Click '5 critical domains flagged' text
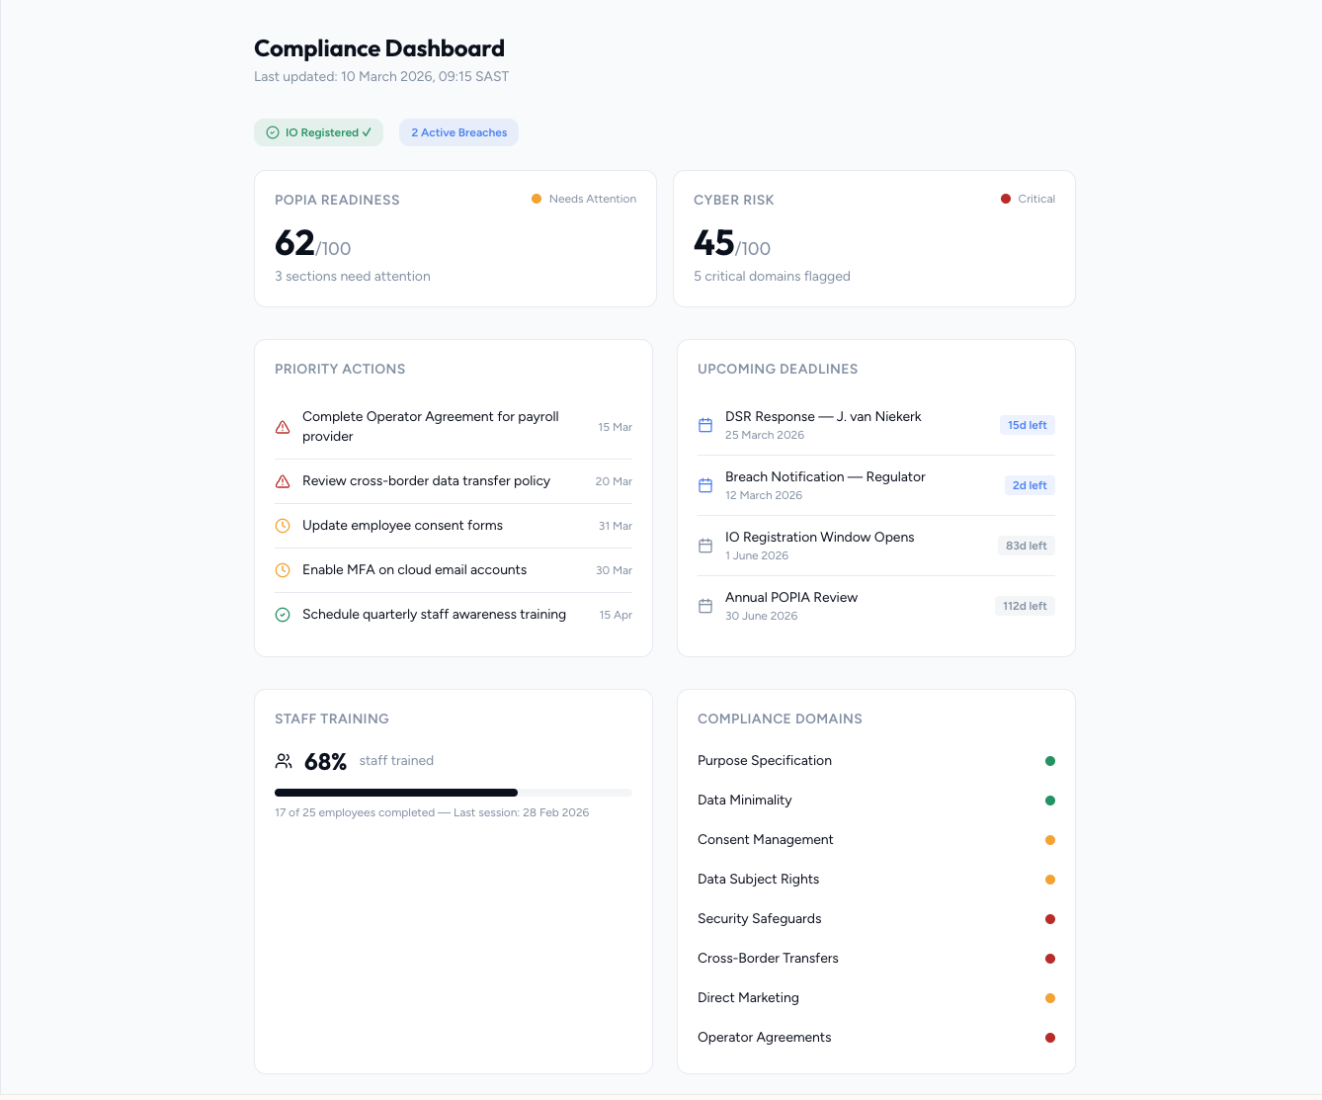This screenshot has width=1322, height=1100. [772, 277]
